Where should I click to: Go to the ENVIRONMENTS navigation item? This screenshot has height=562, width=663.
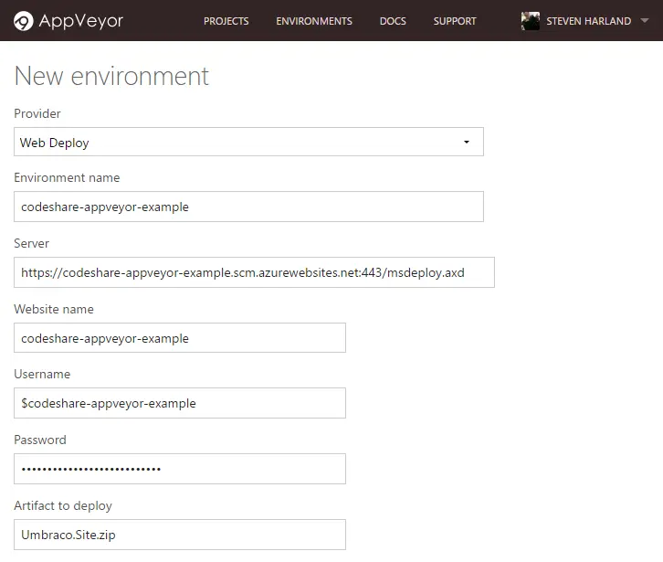[x=314, y=21]
